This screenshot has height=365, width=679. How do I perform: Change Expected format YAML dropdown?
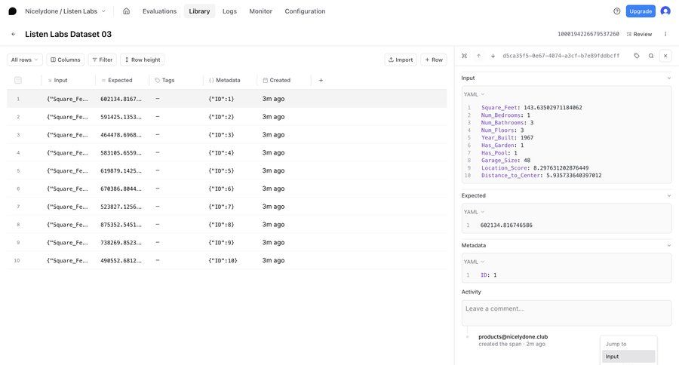pyautogui.click(x=474, y=212)
